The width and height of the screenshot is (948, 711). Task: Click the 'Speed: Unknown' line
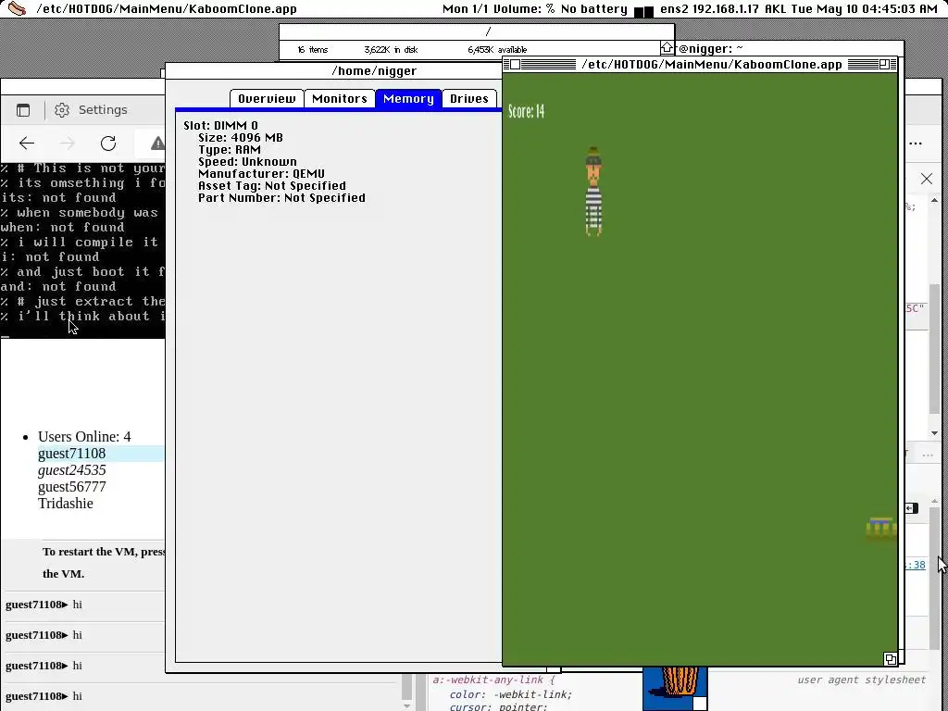247,162
